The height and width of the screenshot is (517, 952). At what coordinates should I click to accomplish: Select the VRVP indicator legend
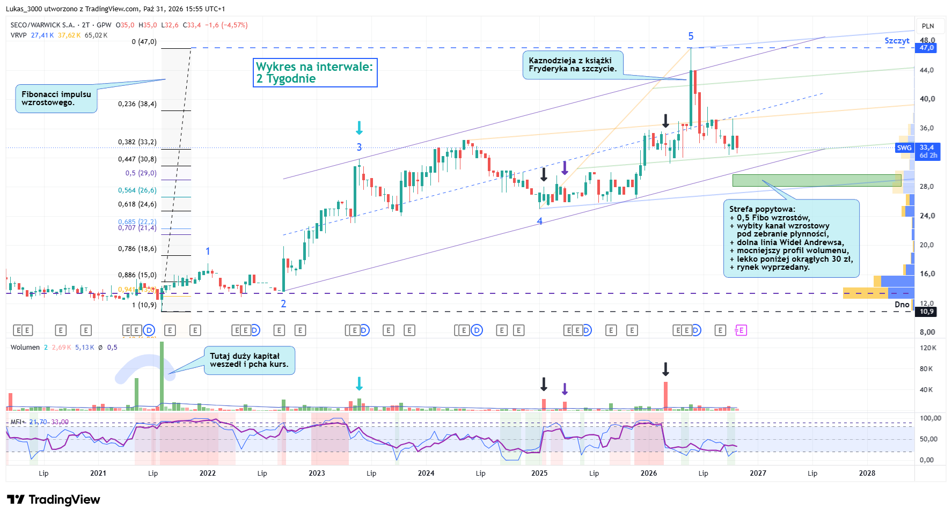pos(18,35)
